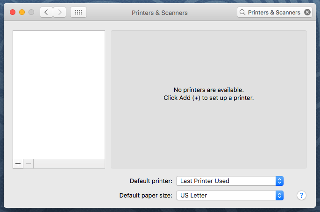Click the magnifying glass search icon
Screen dimensions: 320x212
click(x=242, y=13)
